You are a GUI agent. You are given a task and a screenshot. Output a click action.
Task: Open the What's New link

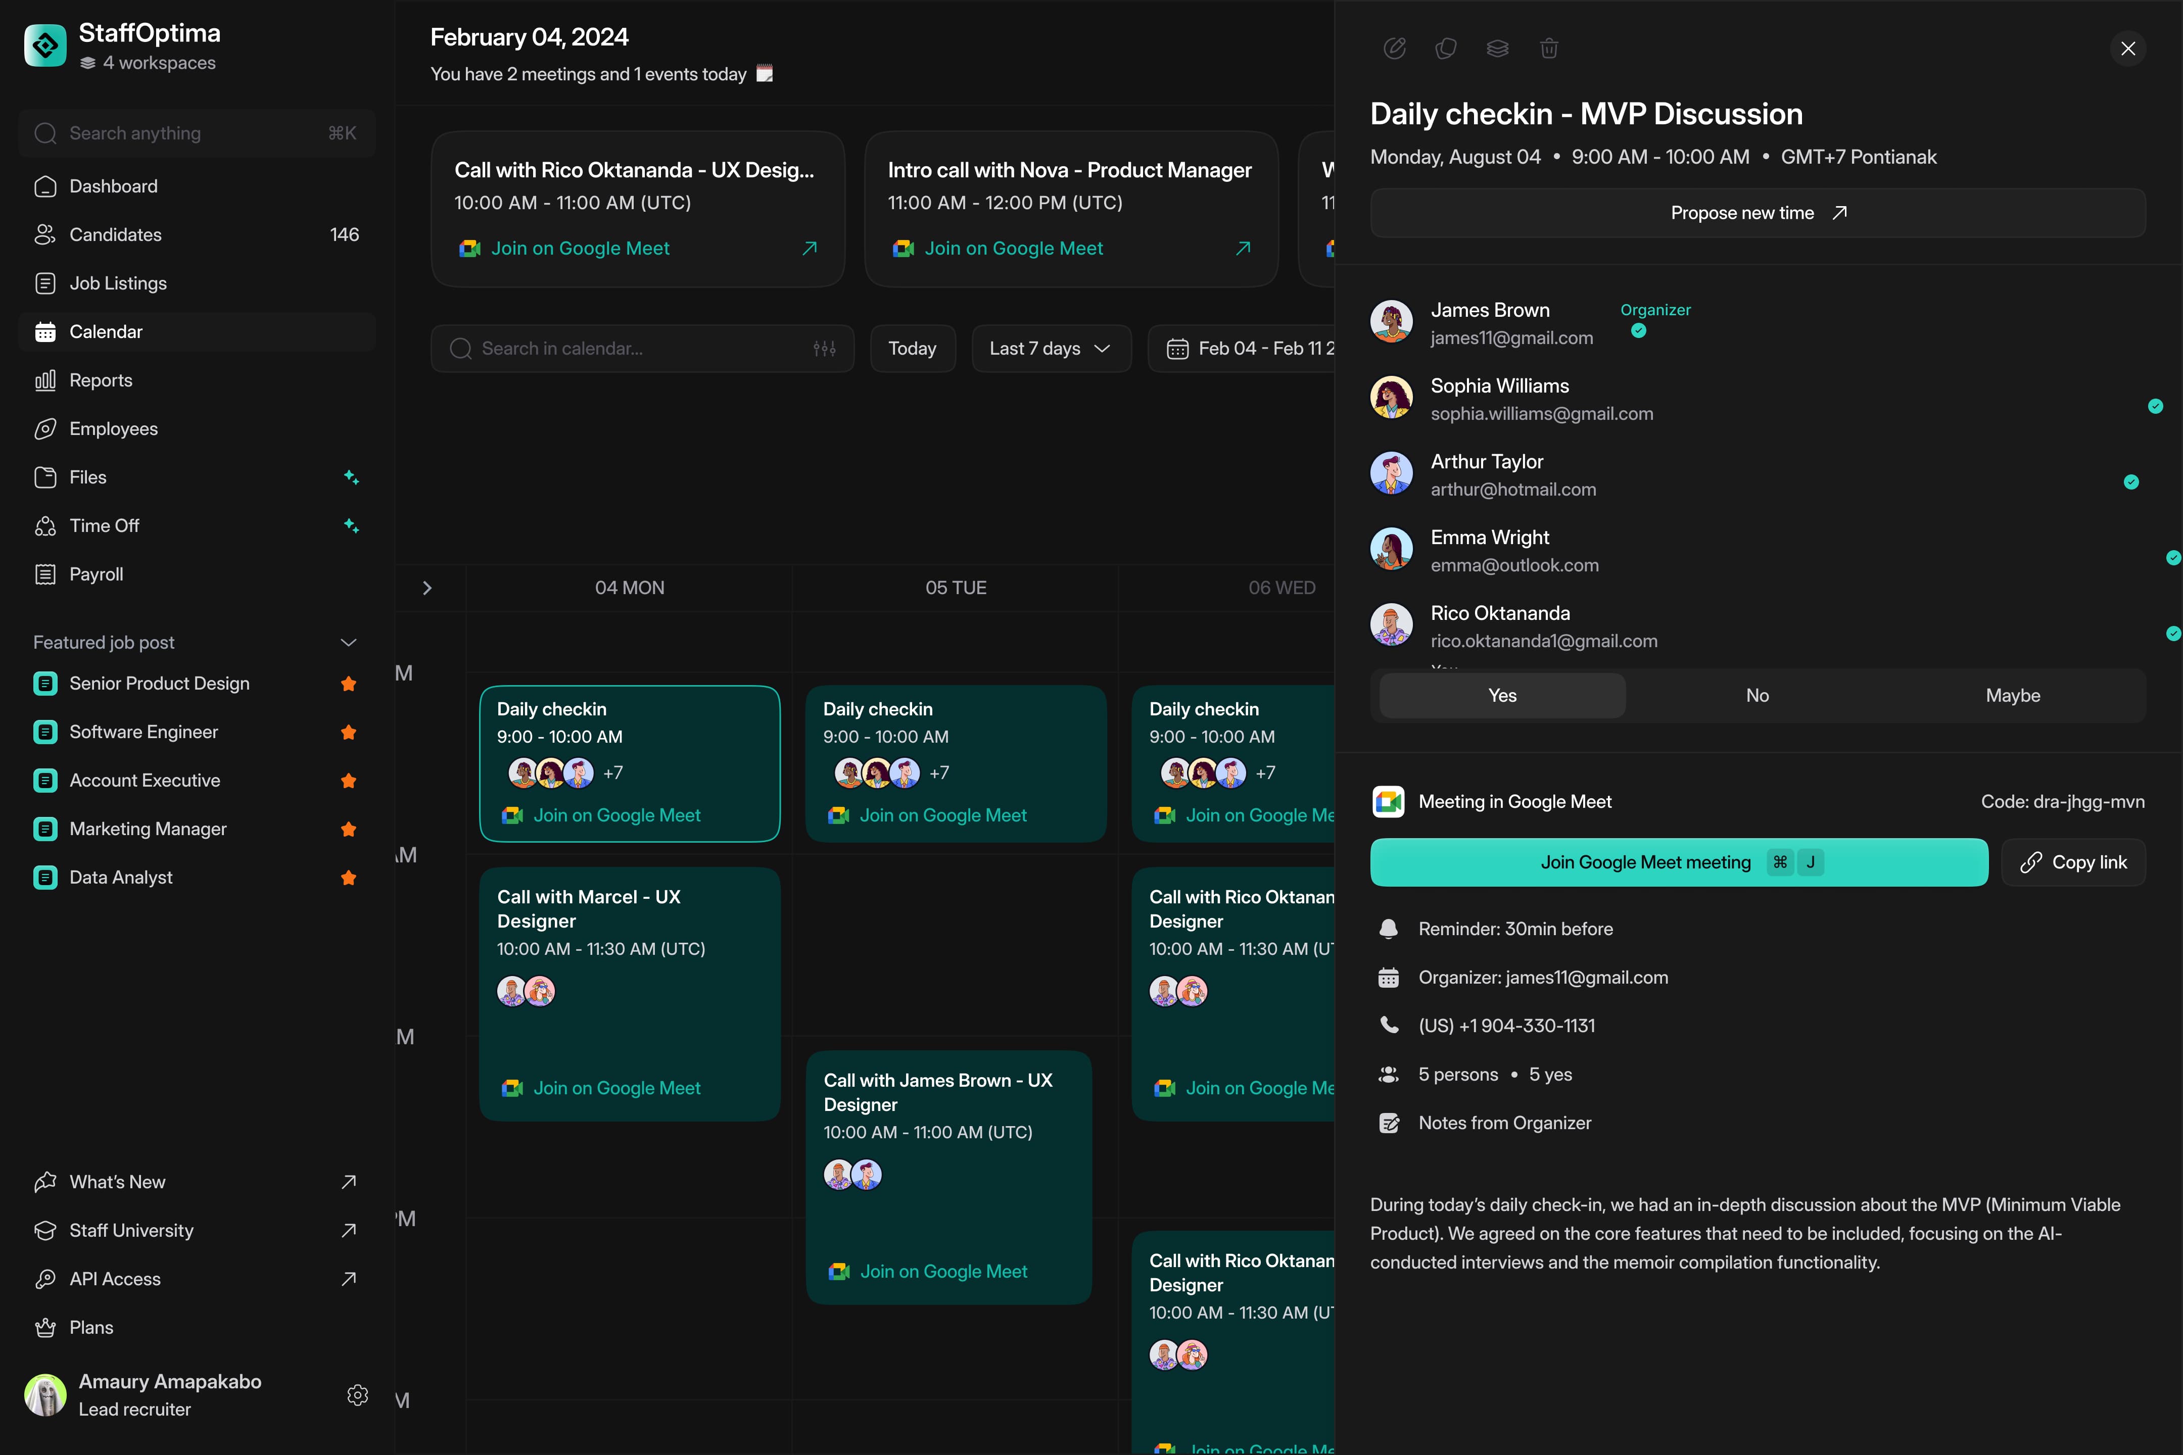pyautogui.click(x=197, y=1182)
